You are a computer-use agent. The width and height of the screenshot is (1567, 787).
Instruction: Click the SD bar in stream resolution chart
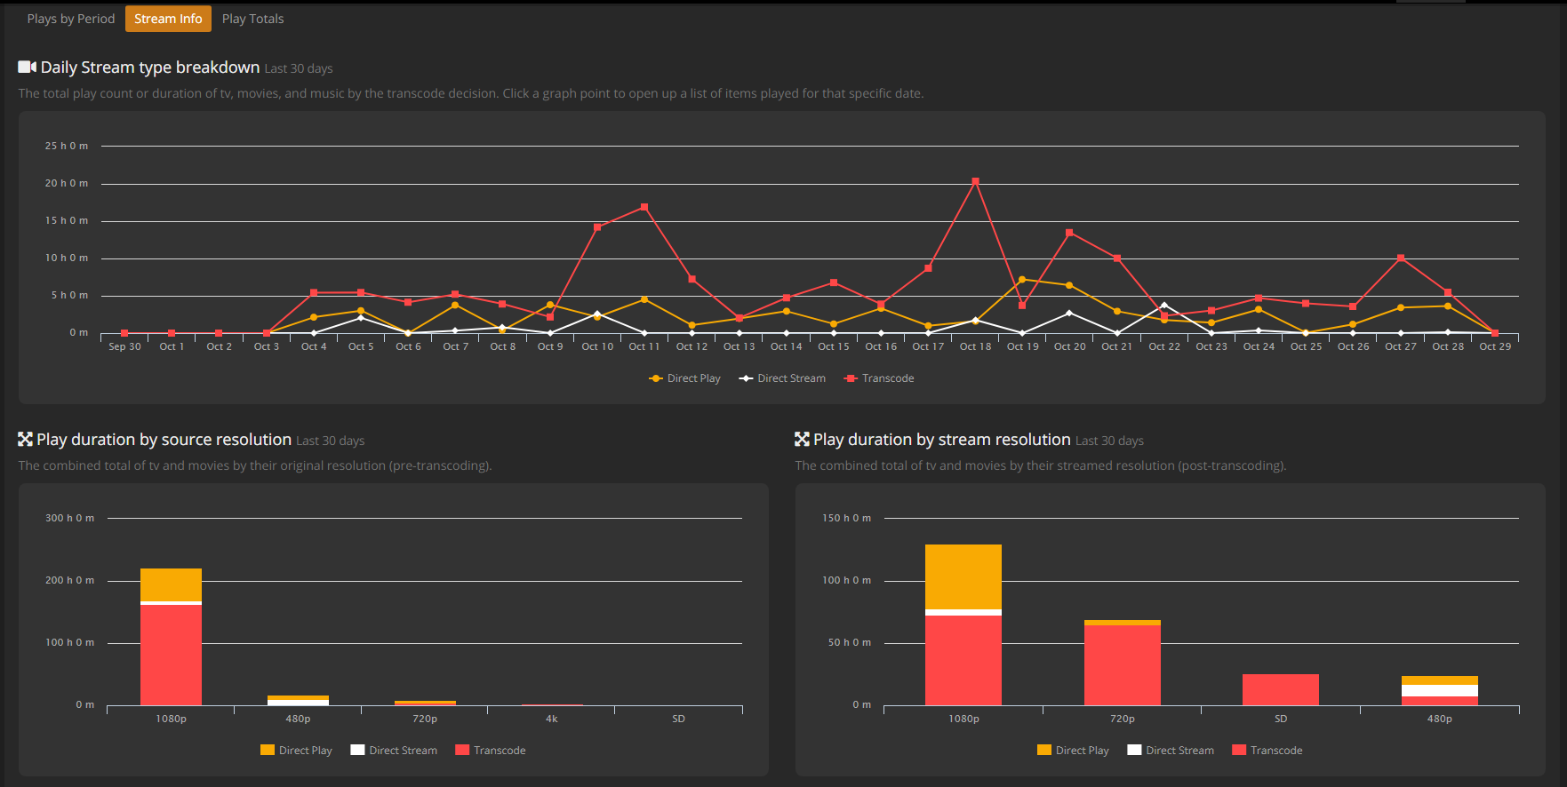tap(1281, 689)
